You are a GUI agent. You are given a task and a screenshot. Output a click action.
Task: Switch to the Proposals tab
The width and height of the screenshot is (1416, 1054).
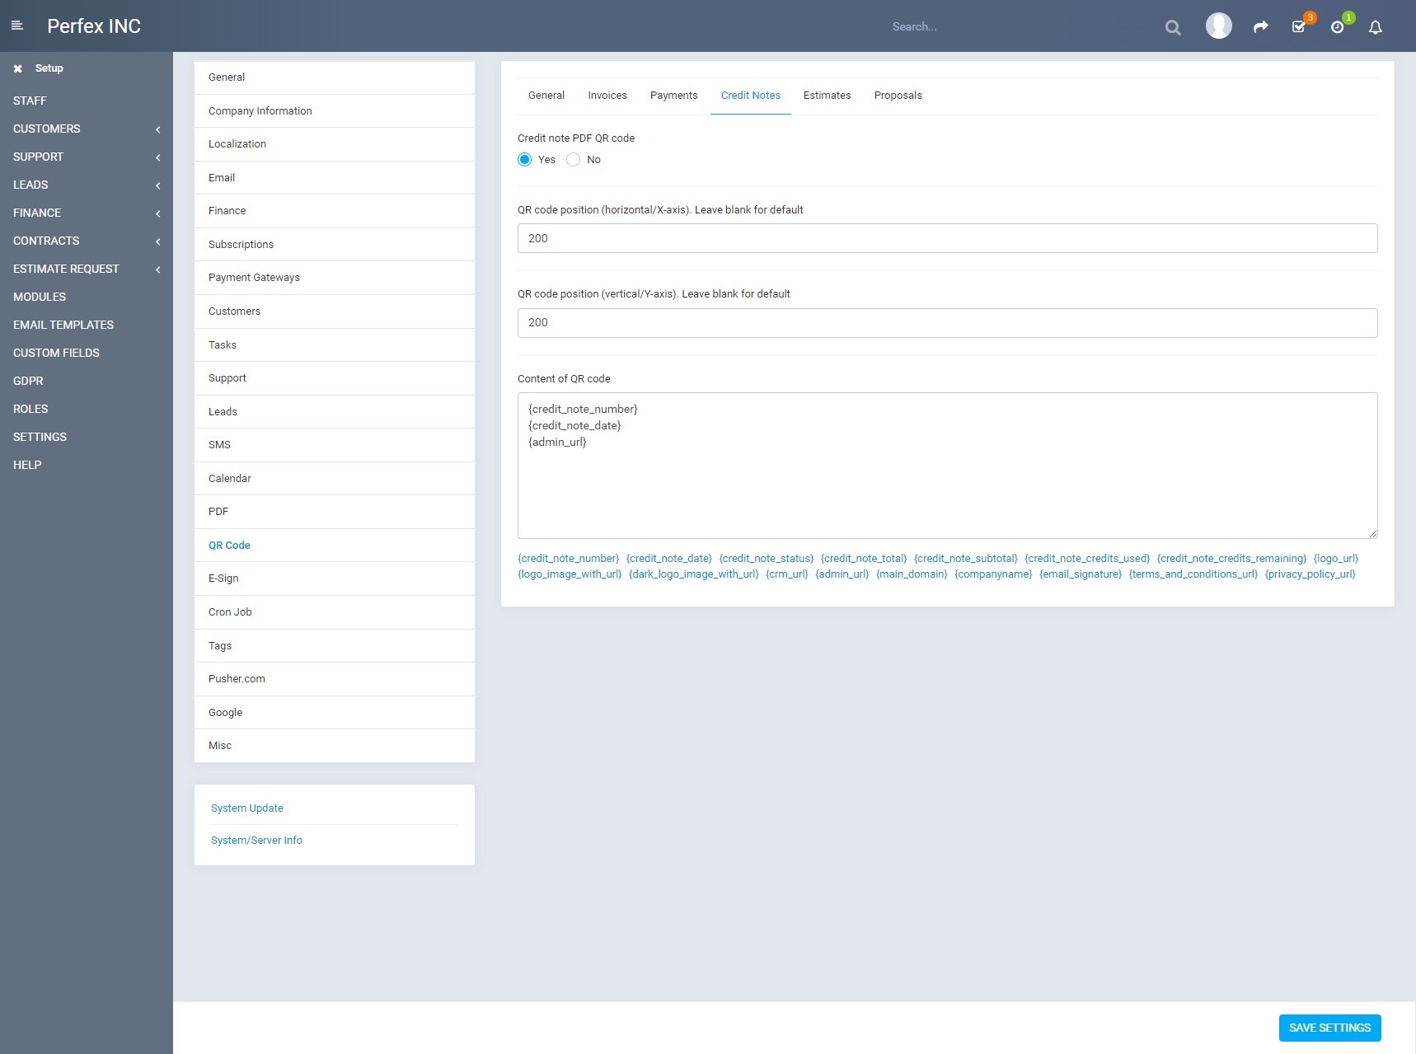[898, 96]
